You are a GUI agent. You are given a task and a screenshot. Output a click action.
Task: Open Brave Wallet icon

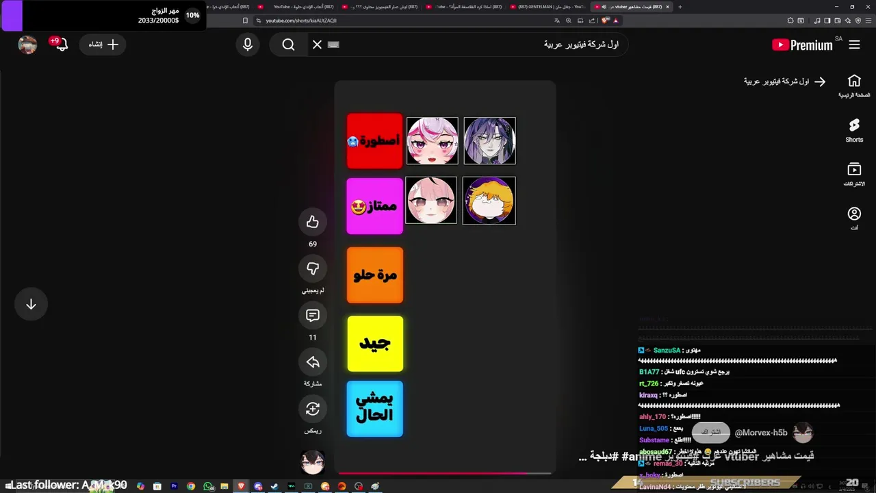(x=837, y=21)
